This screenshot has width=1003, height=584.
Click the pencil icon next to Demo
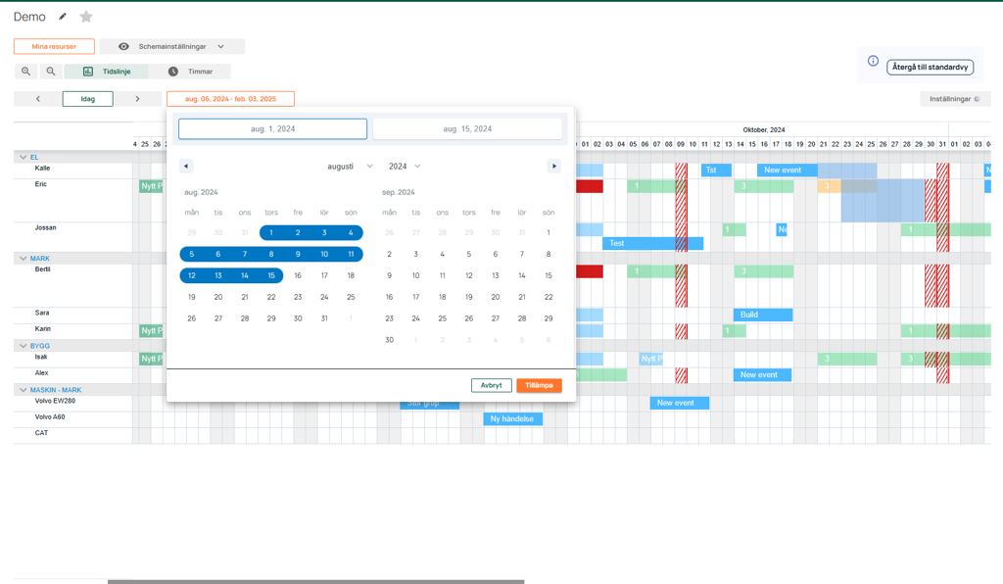tap(64, 17)
